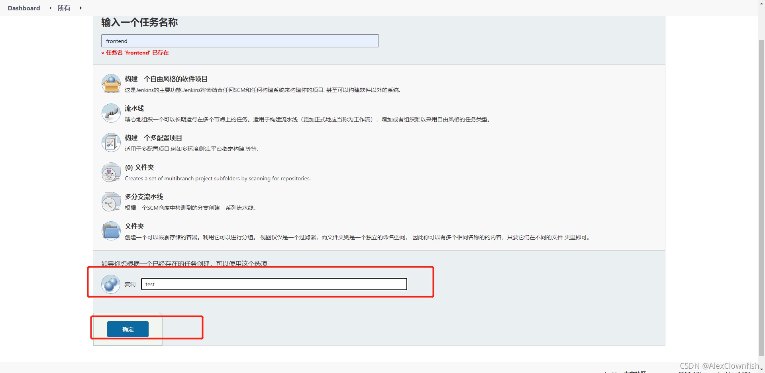Click the copy (复制) sphere icon
This screenshot has width=765, height=373.
click(111, 284)
